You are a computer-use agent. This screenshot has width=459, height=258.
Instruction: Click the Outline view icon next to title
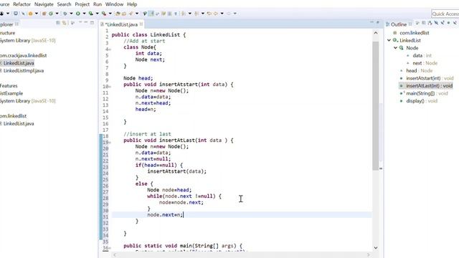pyautogui.click(x=387, y=24)
